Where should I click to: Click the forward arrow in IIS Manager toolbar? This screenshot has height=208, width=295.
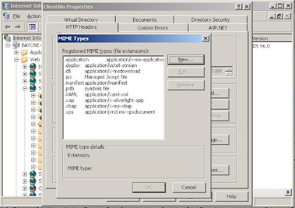tap(18, 27)
